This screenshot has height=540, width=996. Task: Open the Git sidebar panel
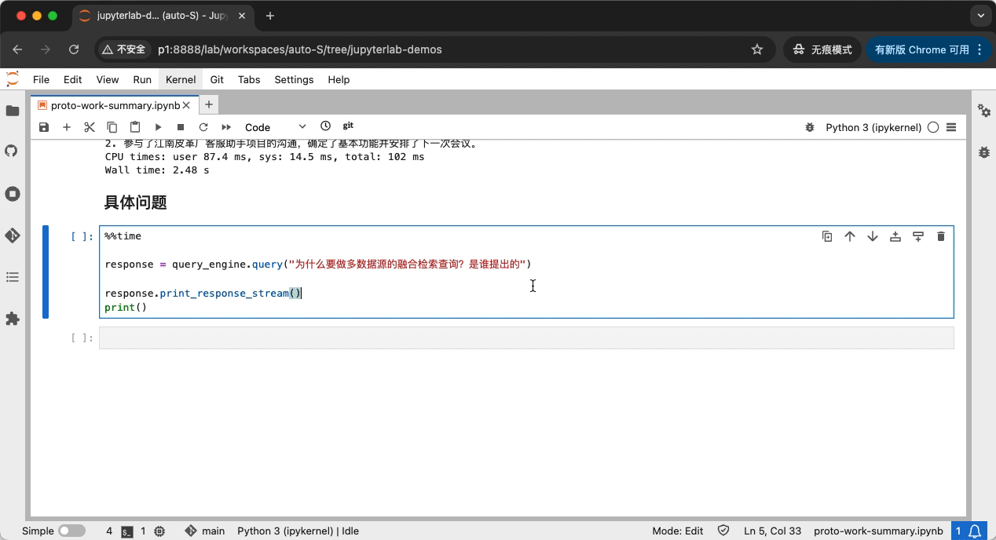tap(13, 235)
